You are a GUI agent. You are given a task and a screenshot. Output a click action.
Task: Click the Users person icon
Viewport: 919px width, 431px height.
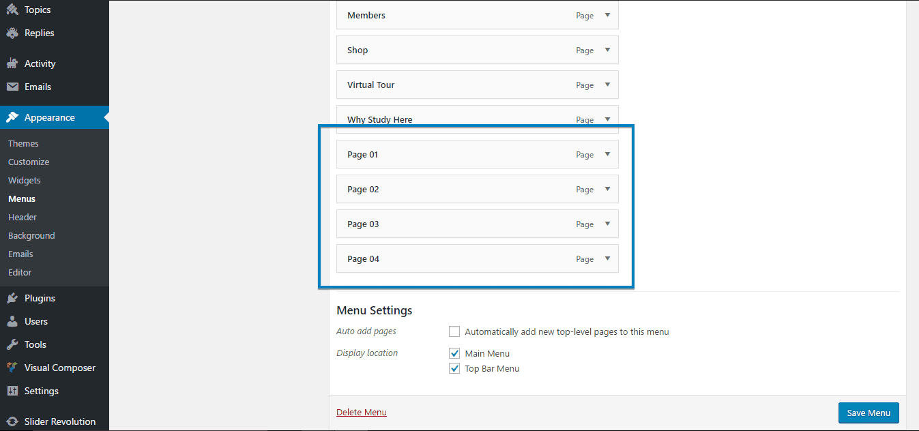pyautogui.click(x=12, y=321)
